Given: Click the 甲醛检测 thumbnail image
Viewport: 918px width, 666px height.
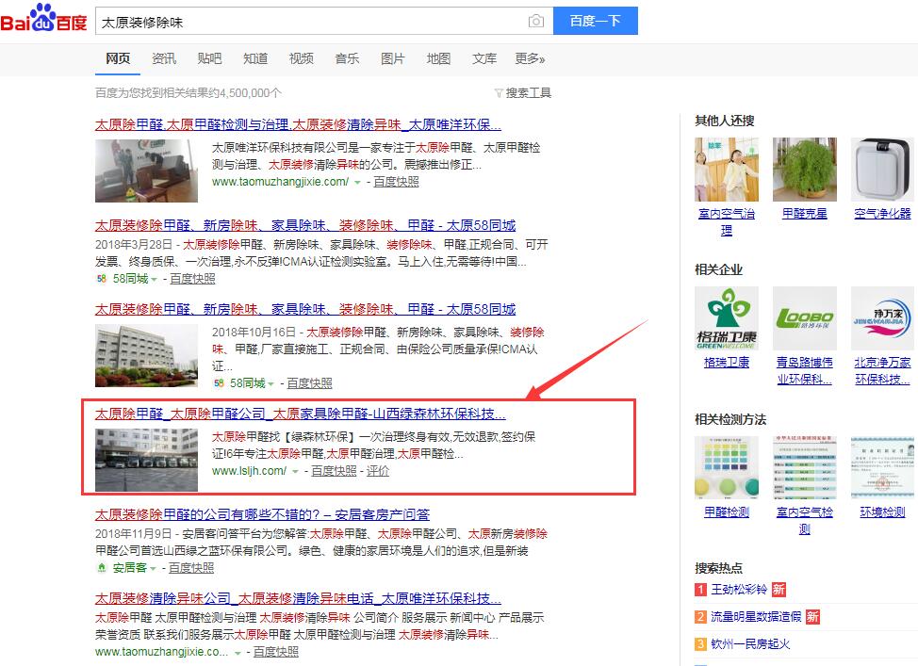Looking at the screenshot, I should [727, 468].
